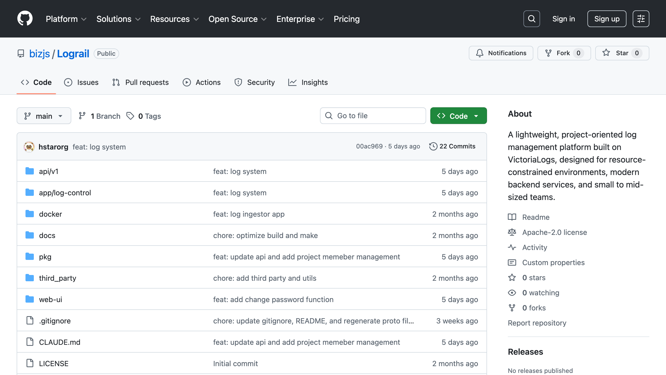Click the Sign up button
Viewport: 666px width, 375px height.
point(607,19)
